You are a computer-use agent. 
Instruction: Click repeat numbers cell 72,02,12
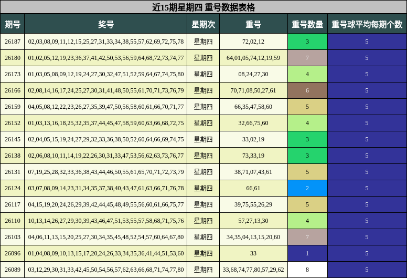point(253,42)
